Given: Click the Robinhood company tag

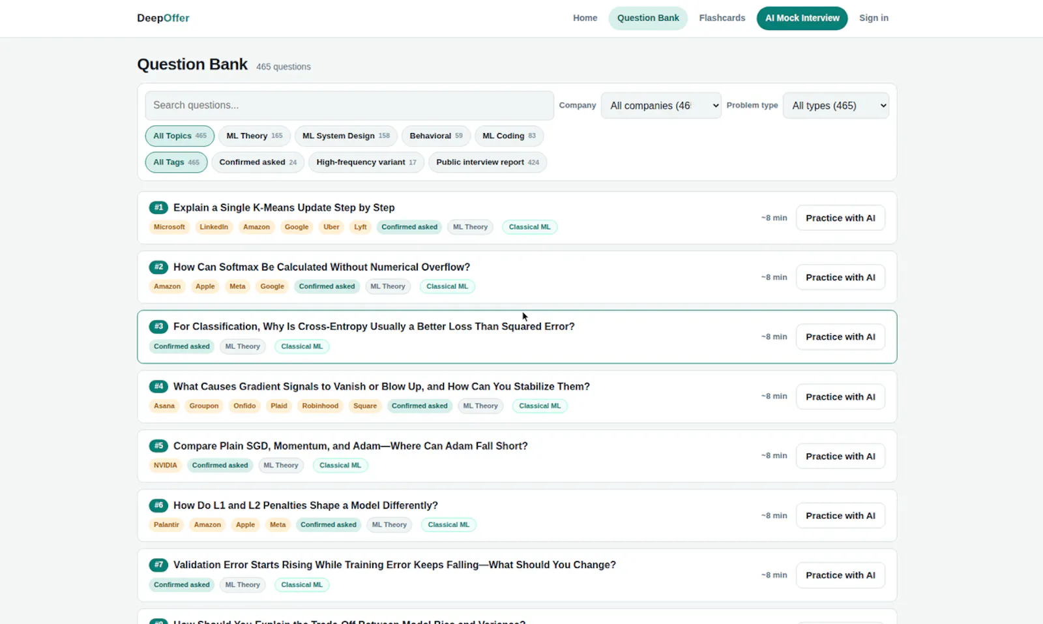Looking at the screenshot, I should coord(320,406).
